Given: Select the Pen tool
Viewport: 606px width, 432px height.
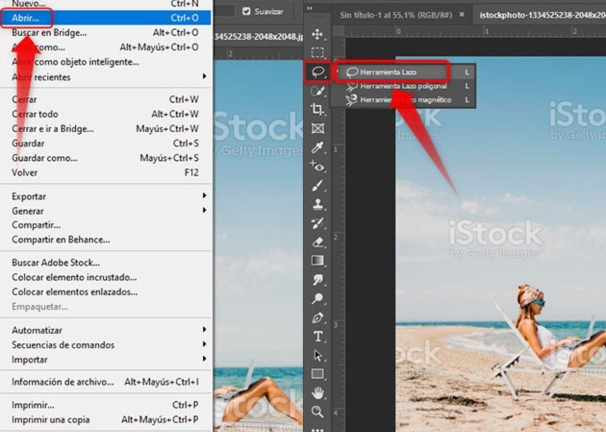Looking at the screenshot, I should 317,318.
